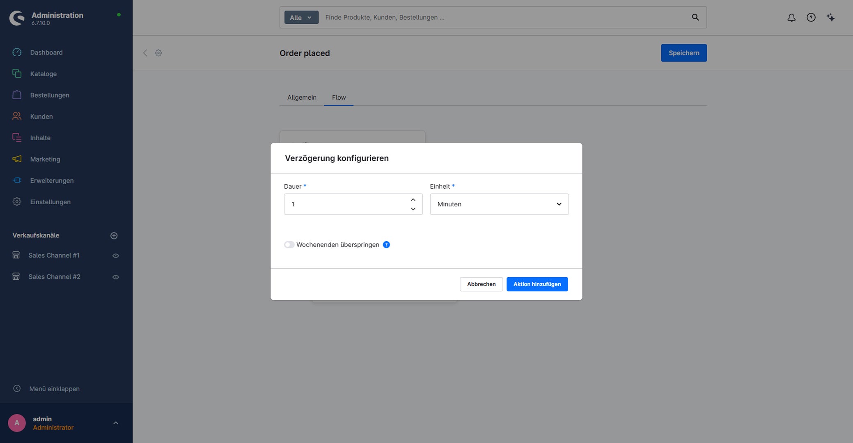Click the search magnifier icon

[695, 17]
